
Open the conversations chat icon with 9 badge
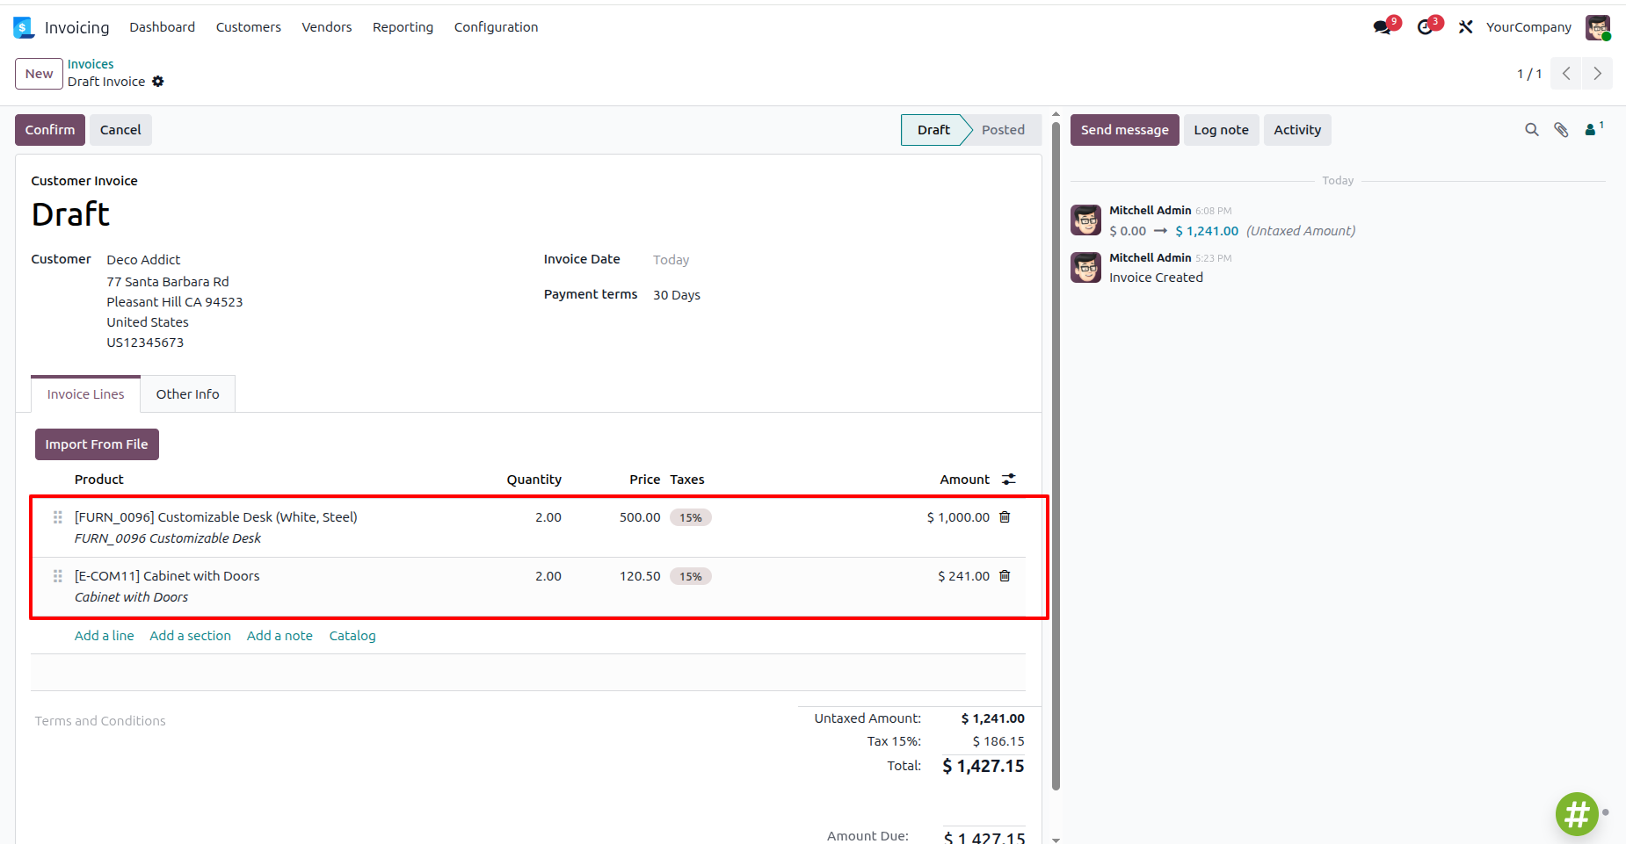(x=1383, y=27)
